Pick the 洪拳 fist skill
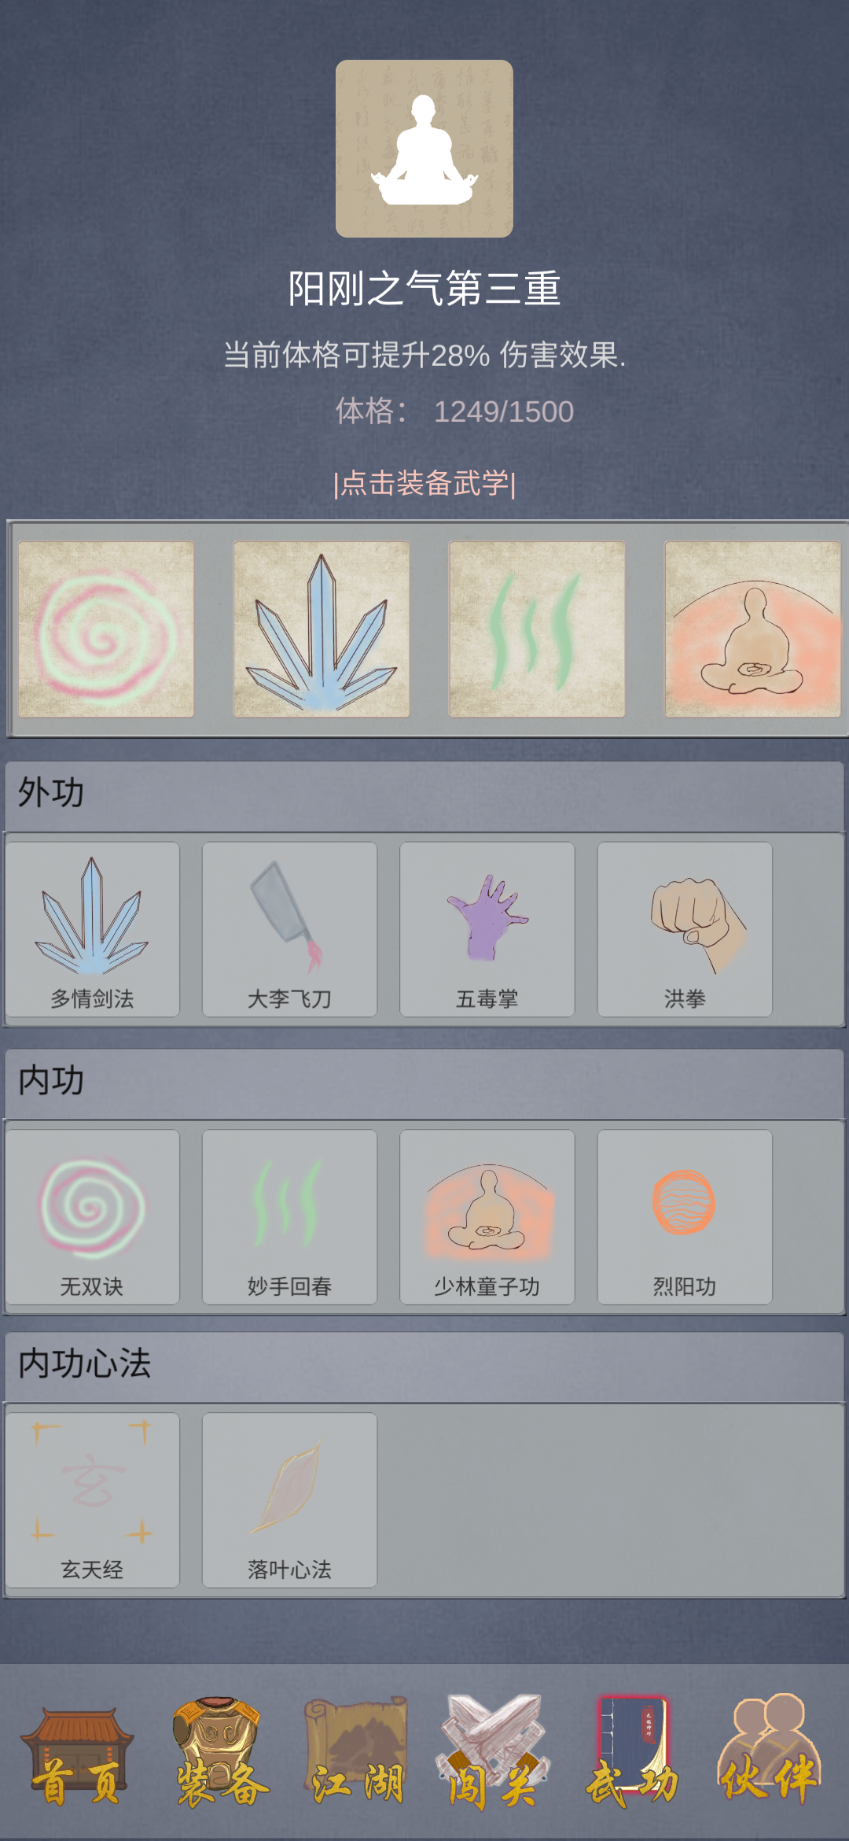Screen dimensions: 849x1841 pyautogui.click(x=685, y=929)
